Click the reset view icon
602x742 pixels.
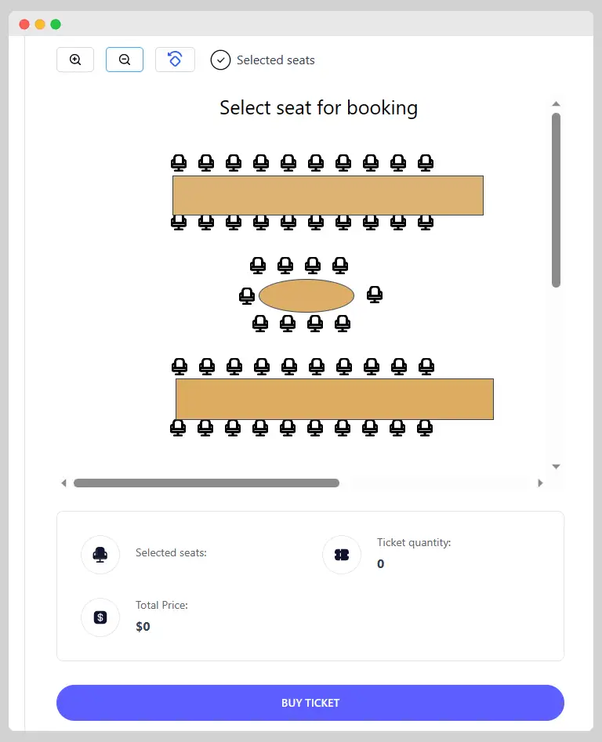pyautogui.click(x=175, y=60)
